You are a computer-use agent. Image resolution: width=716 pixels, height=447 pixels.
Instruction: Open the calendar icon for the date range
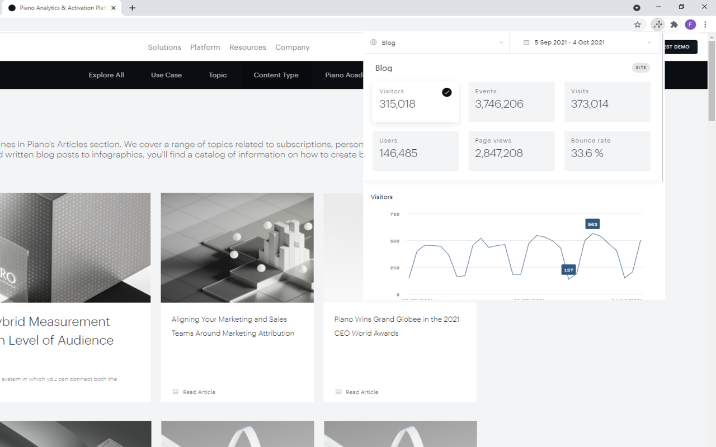[x=526, y=42]
